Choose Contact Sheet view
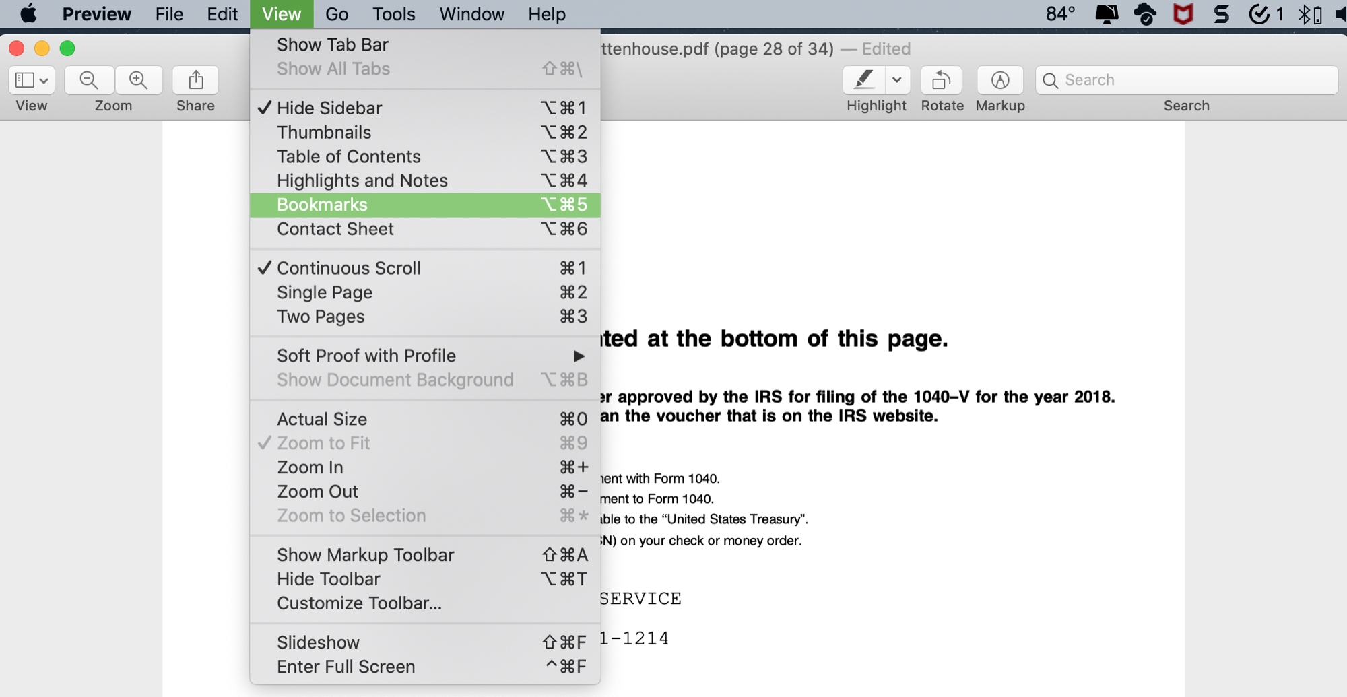1347x697 pixels. [x=425, y=229]
